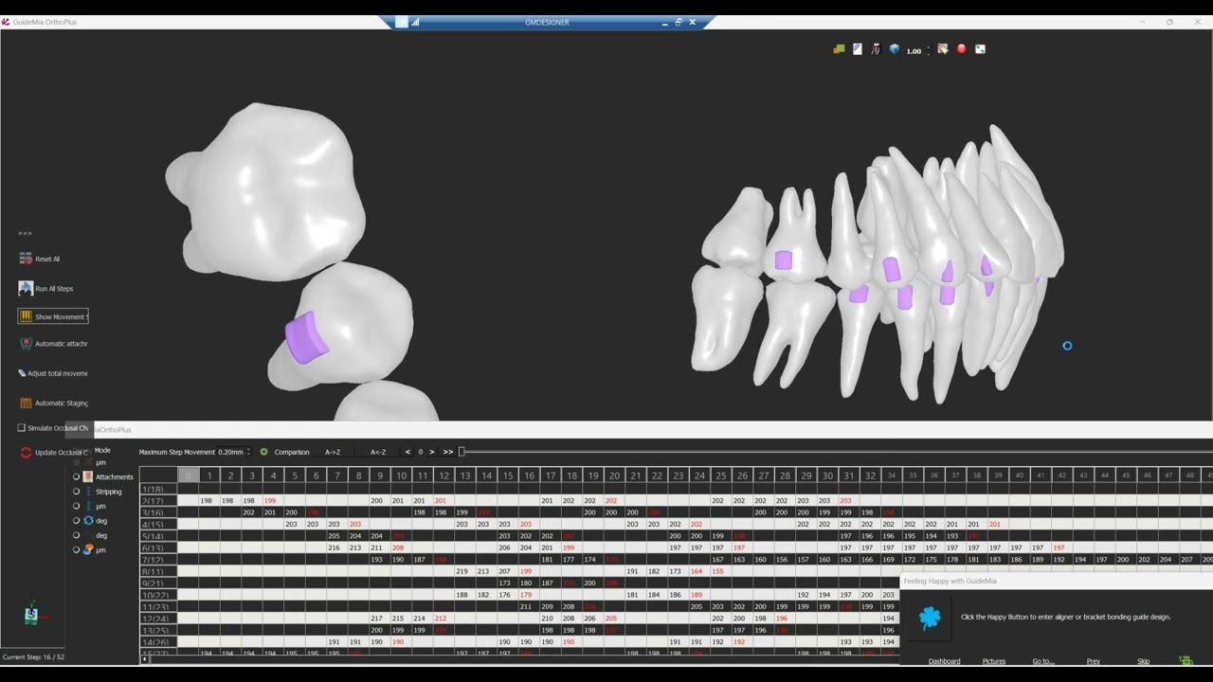Click the Attachments tooth icon
This screenshot has height=682, width=1213.
pos(88,476)
